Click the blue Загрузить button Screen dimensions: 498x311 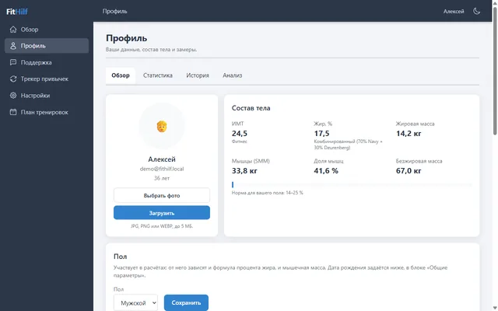[x=162, y=212]
